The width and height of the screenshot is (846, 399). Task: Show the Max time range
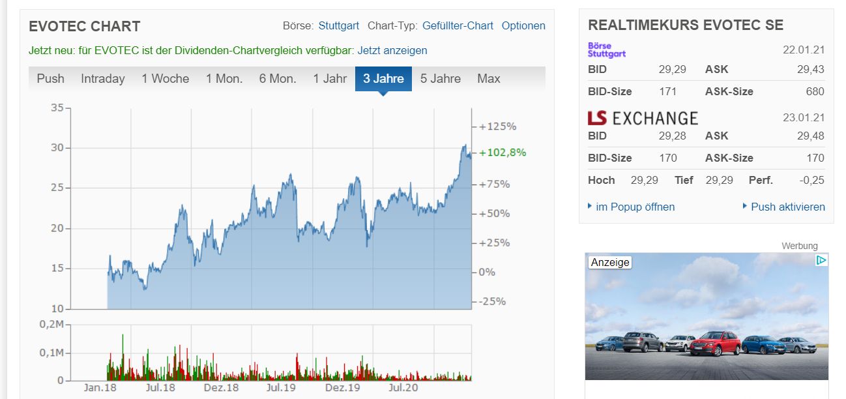click(489, 79)
